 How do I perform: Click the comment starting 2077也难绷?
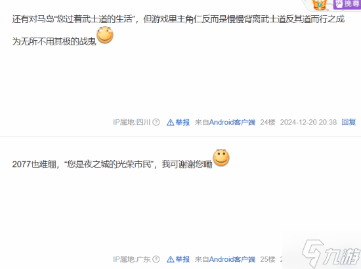pyautogui.click(x=112, y=164)
